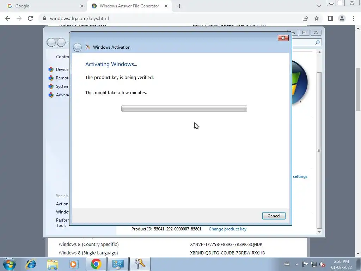Click the settings link in System window
This screenshot has width=361, height=271.
coord(300,176)
